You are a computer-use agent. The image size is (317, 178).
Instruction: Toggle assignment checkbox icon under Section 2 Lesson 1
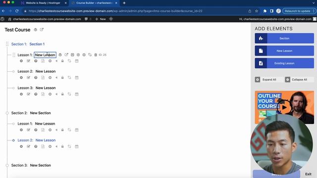28,130
